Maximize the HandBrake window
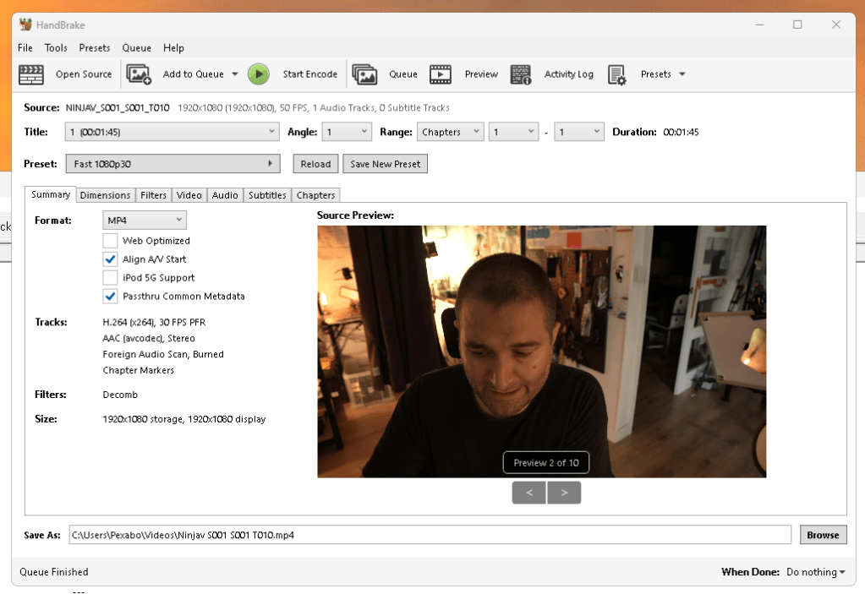This screenshot has height=594, width=865. coord(797,25)
